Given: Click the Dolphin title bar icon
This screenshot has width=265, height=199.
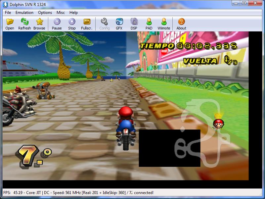Looking at the screenshot, I should tap(5, 4).
